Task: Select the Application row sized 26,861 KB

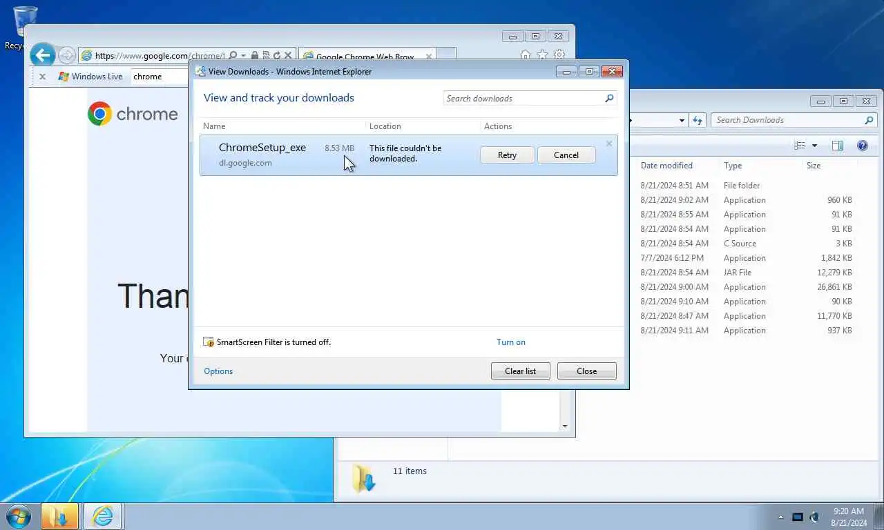Action: click(746, 287)
